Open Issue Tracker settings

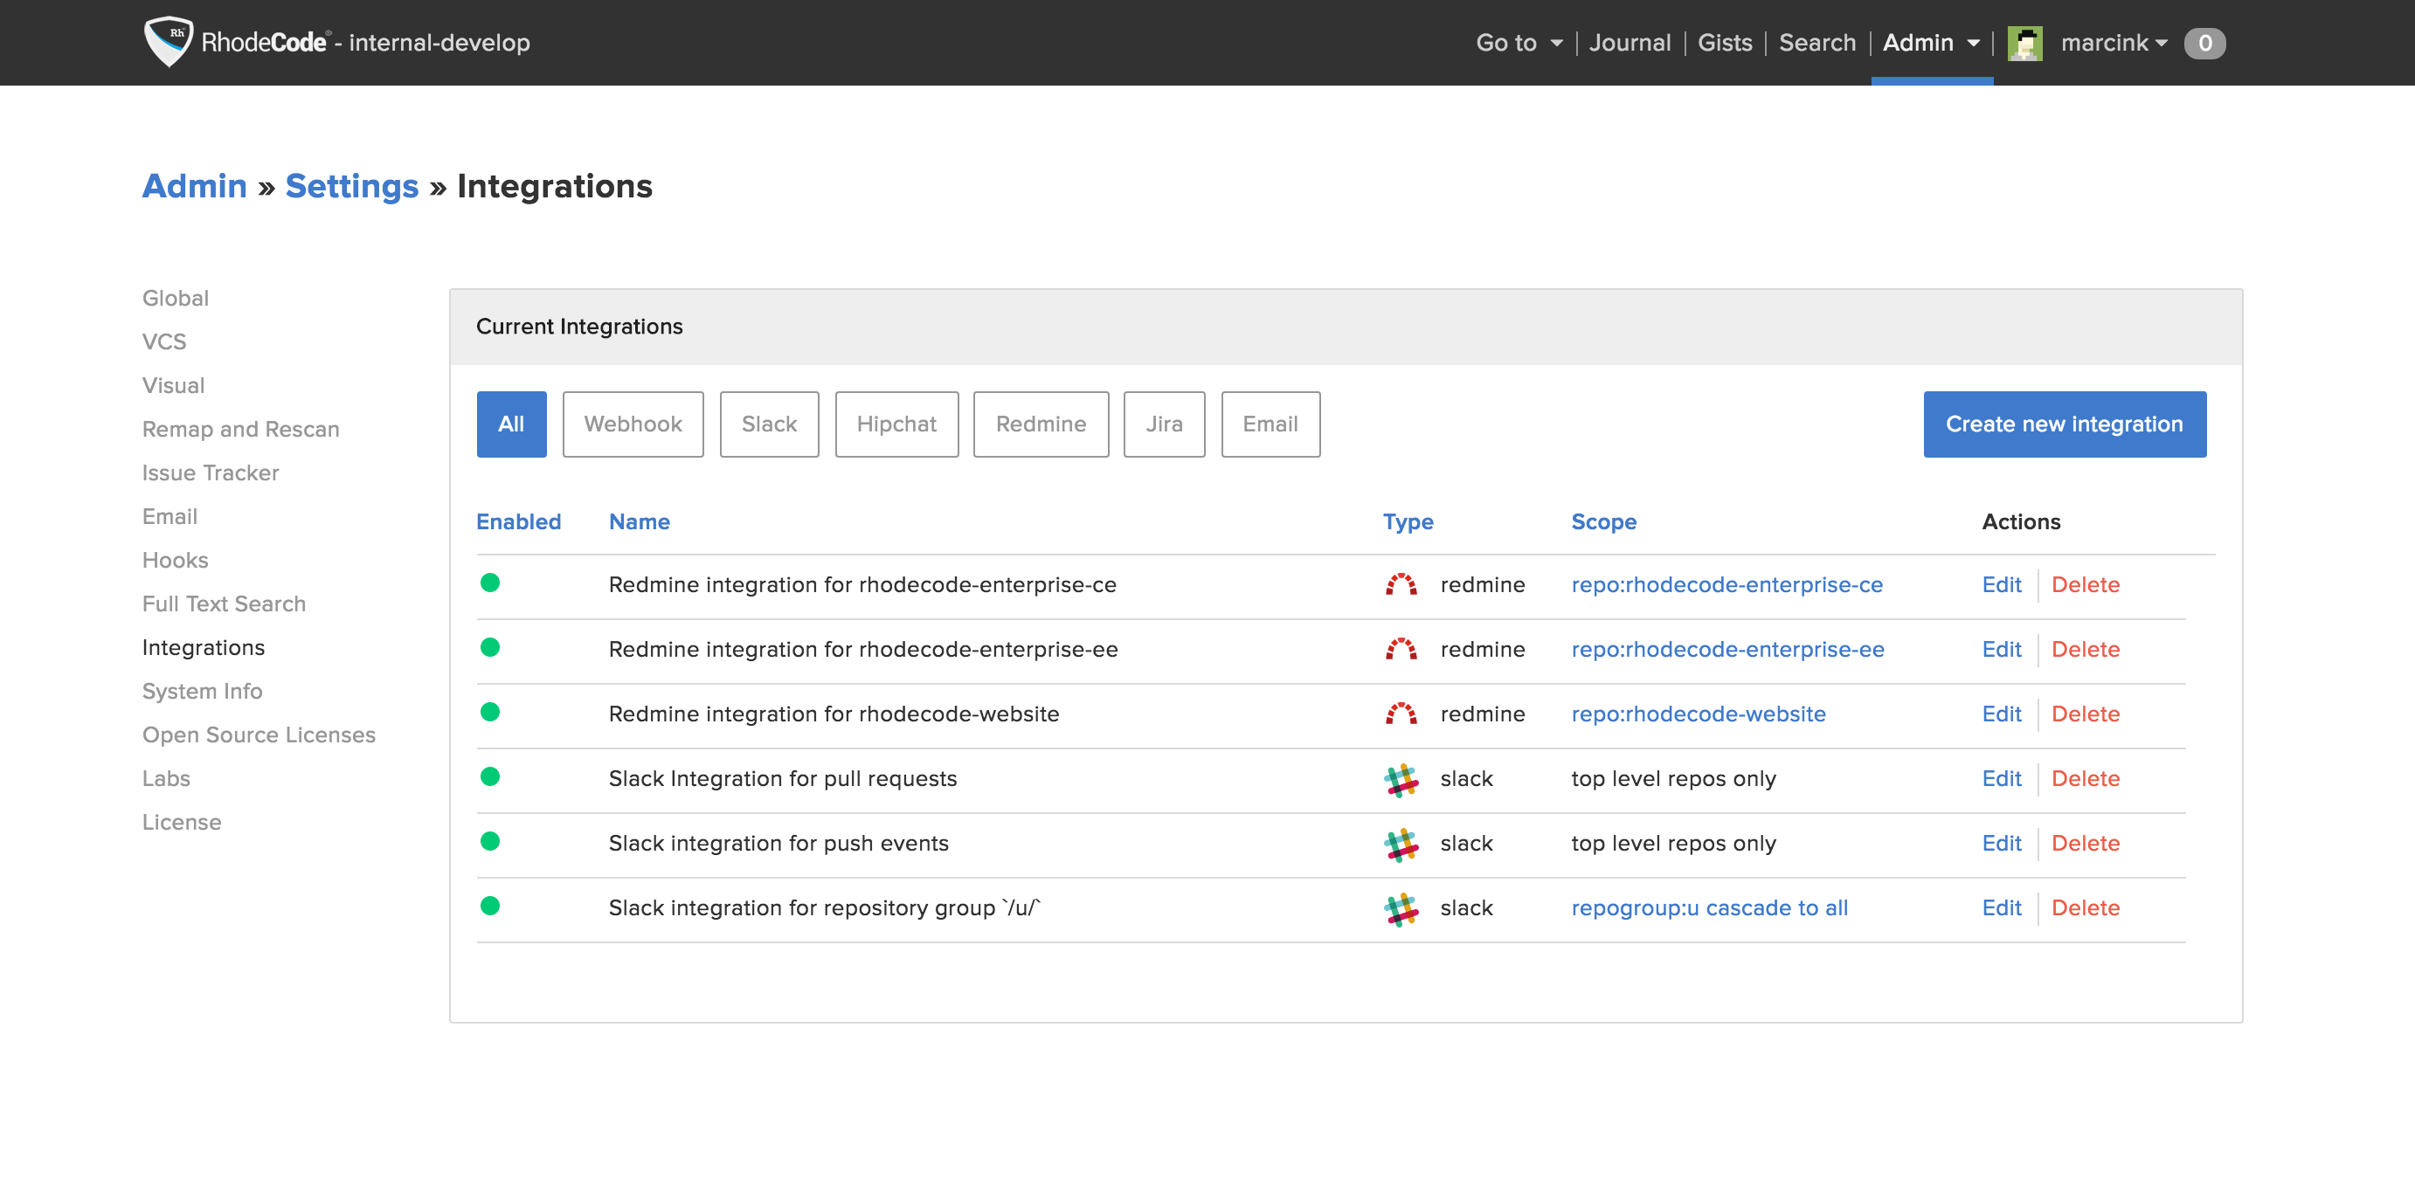pos(211,473)
